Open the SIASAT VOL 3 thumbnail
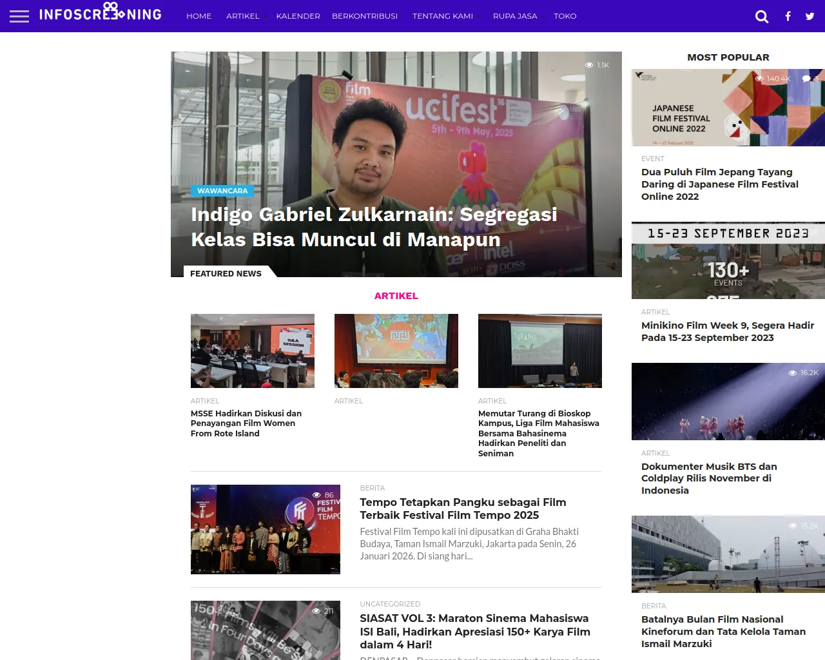825x660 pixels. (266, 630)
